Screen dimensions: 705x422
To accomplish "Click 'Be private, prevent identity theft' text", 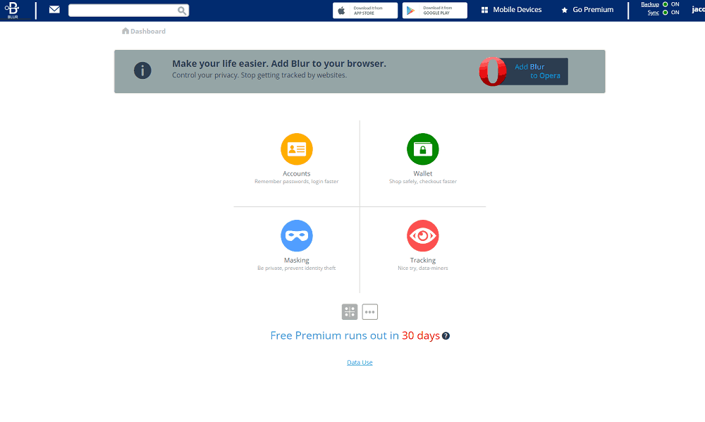I will point(297,268).
